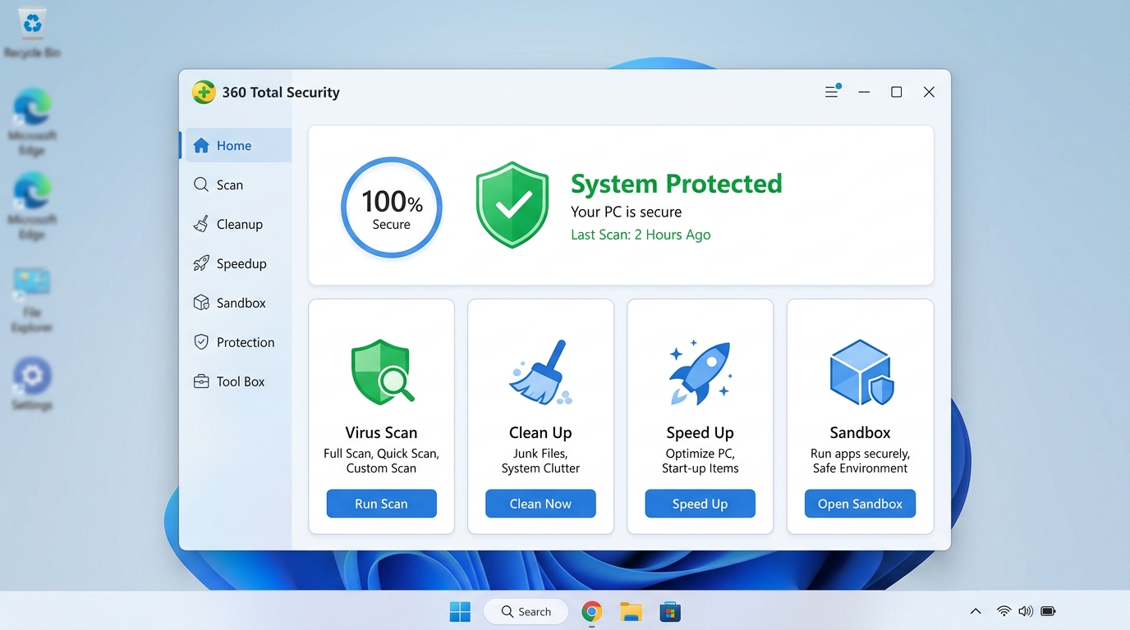Select the Clean Up brush icon
Image resolution: width=1130 pixels, height=630 pixels.
pos(540,371)
